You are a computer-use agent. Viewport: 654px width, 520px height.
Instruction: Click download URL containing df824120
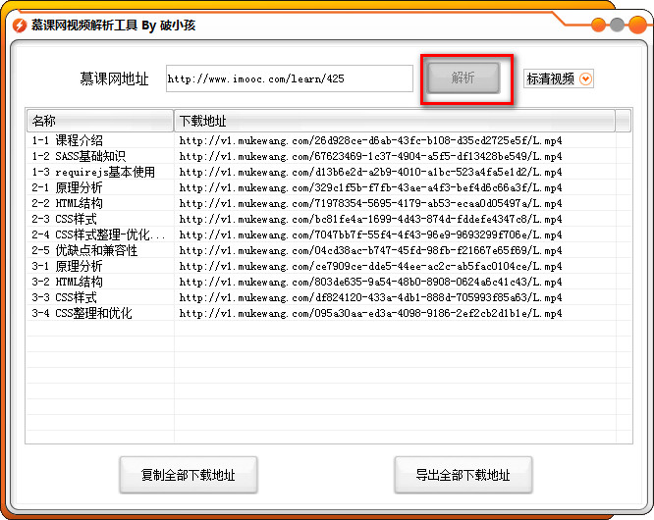coord(370,298)
